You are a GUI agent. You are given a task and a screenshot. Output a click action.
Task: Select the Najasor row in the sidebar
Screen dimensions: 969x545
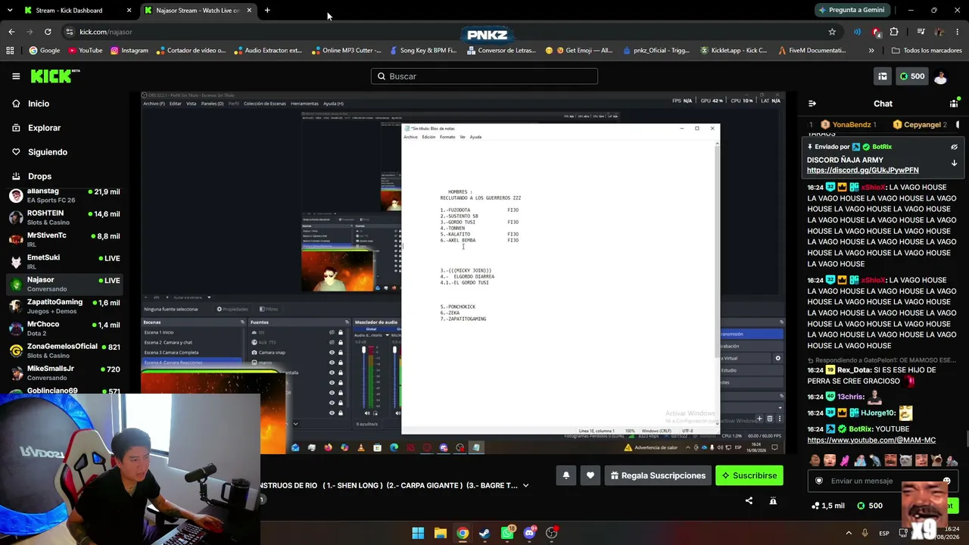(64, 284)
